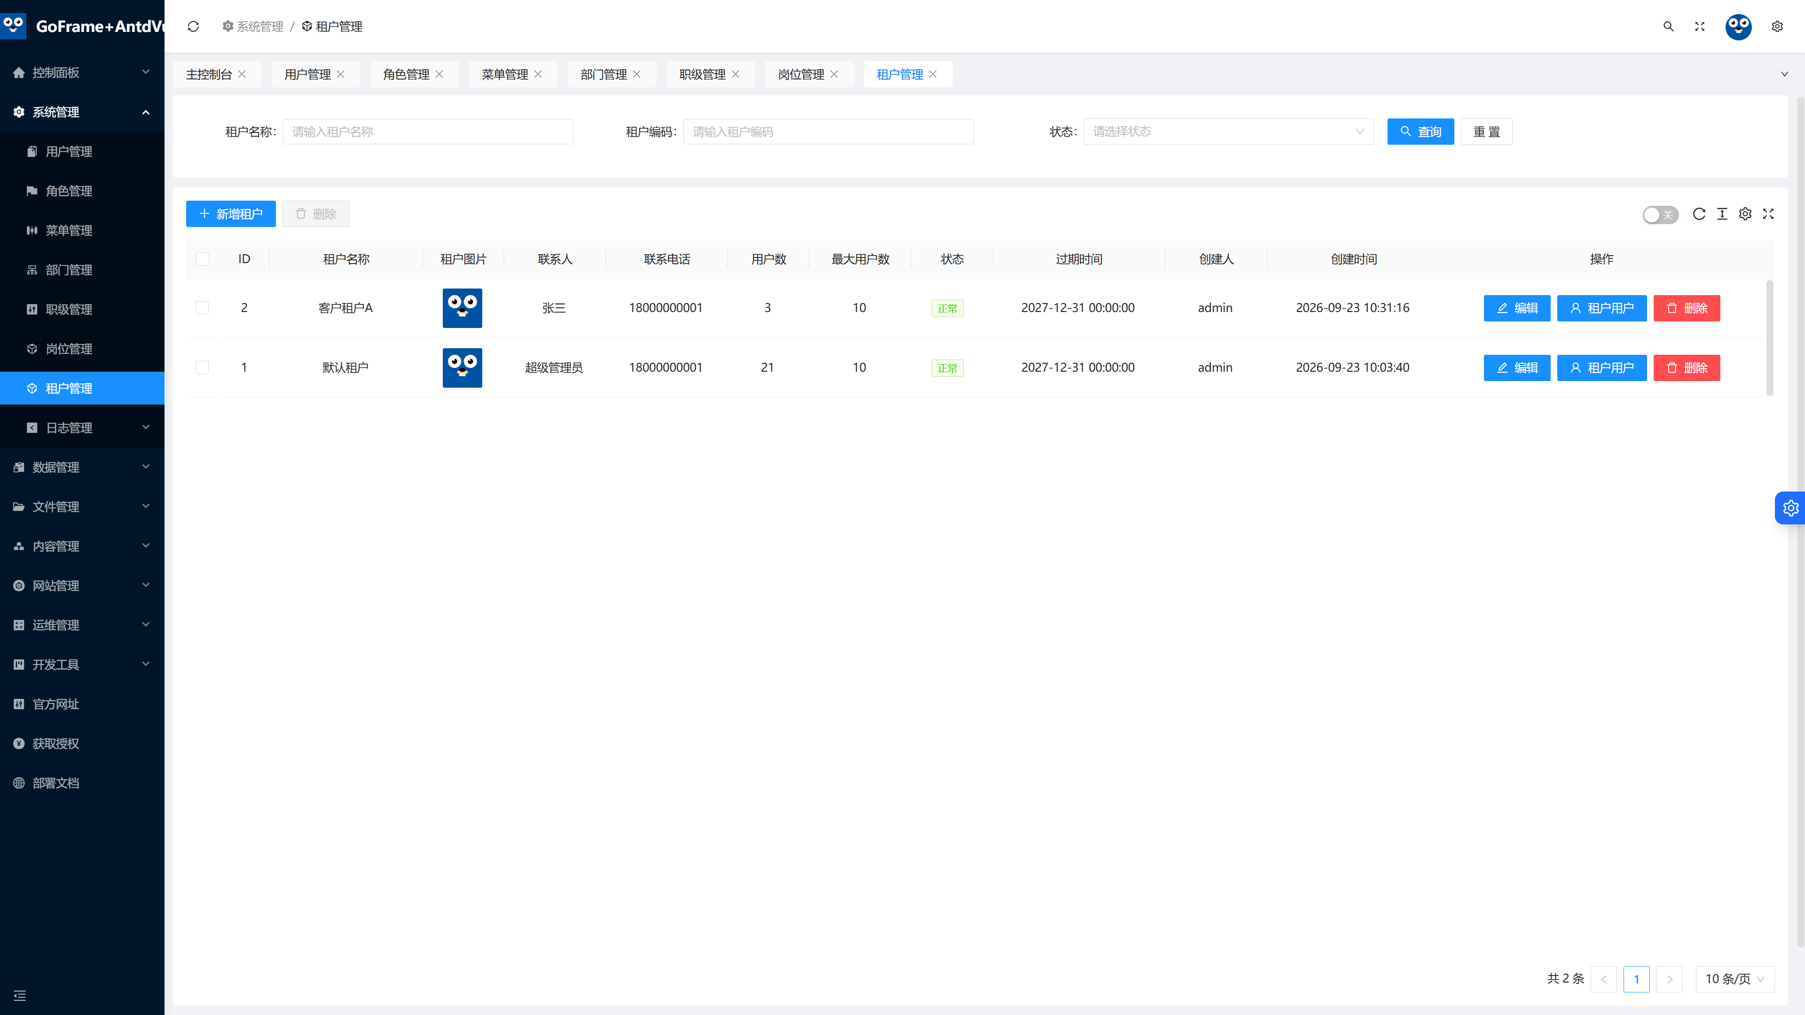Toggle fullscreen using the header expand icon
Image resolution: width=1805 pixels, height=1015 pixels.
1700,27
